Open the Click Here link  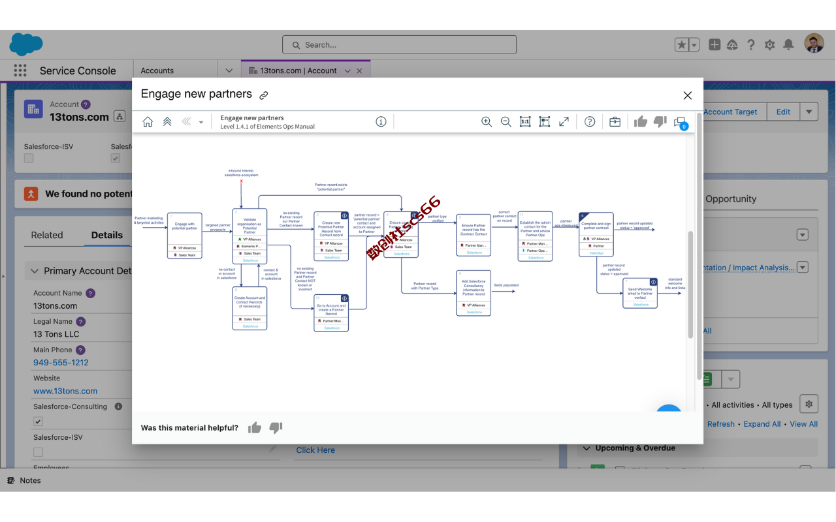click(315, 450)
